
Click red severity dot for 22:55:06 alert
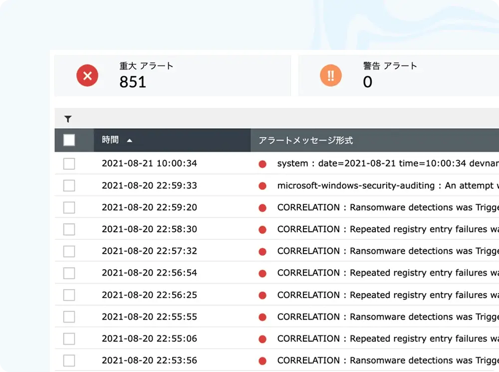click(262, 339)
